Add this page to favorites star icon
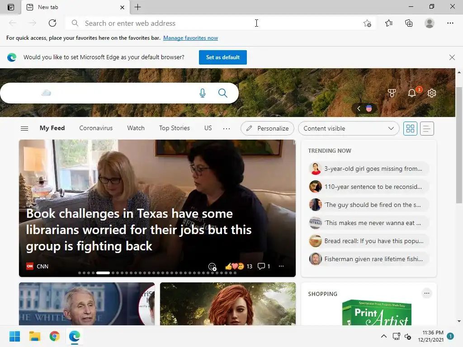The image size is (463, 347). click(367, 23)
